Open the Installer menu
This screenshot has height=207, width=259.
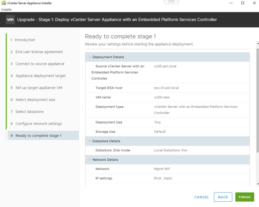(x=6, y=9)
